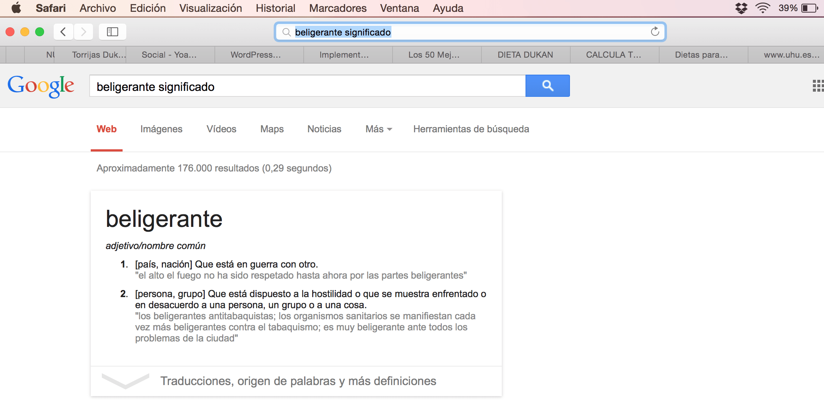Open the Safari menu
Image resolution: width=824 pixels, height=405 pixels.
pyautogui.click(x=51, y=8)
